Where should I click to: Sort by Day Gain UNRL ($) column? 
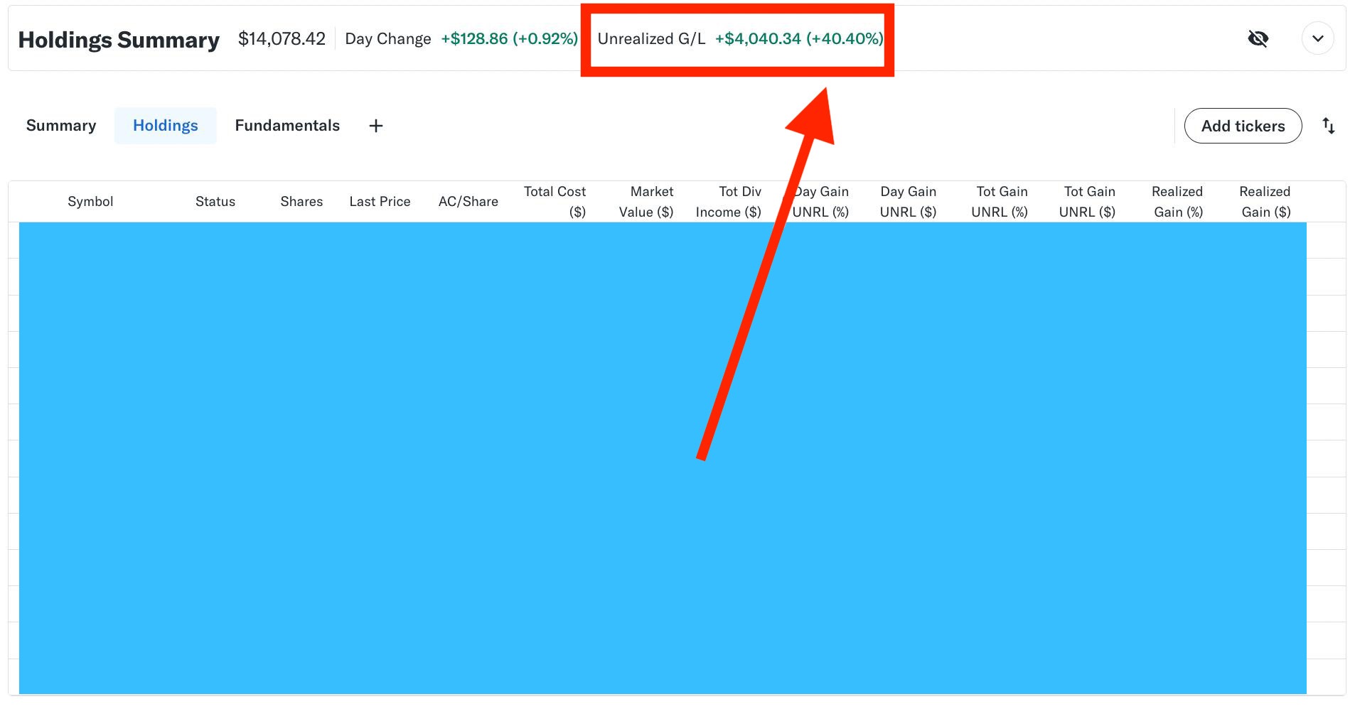908,202
